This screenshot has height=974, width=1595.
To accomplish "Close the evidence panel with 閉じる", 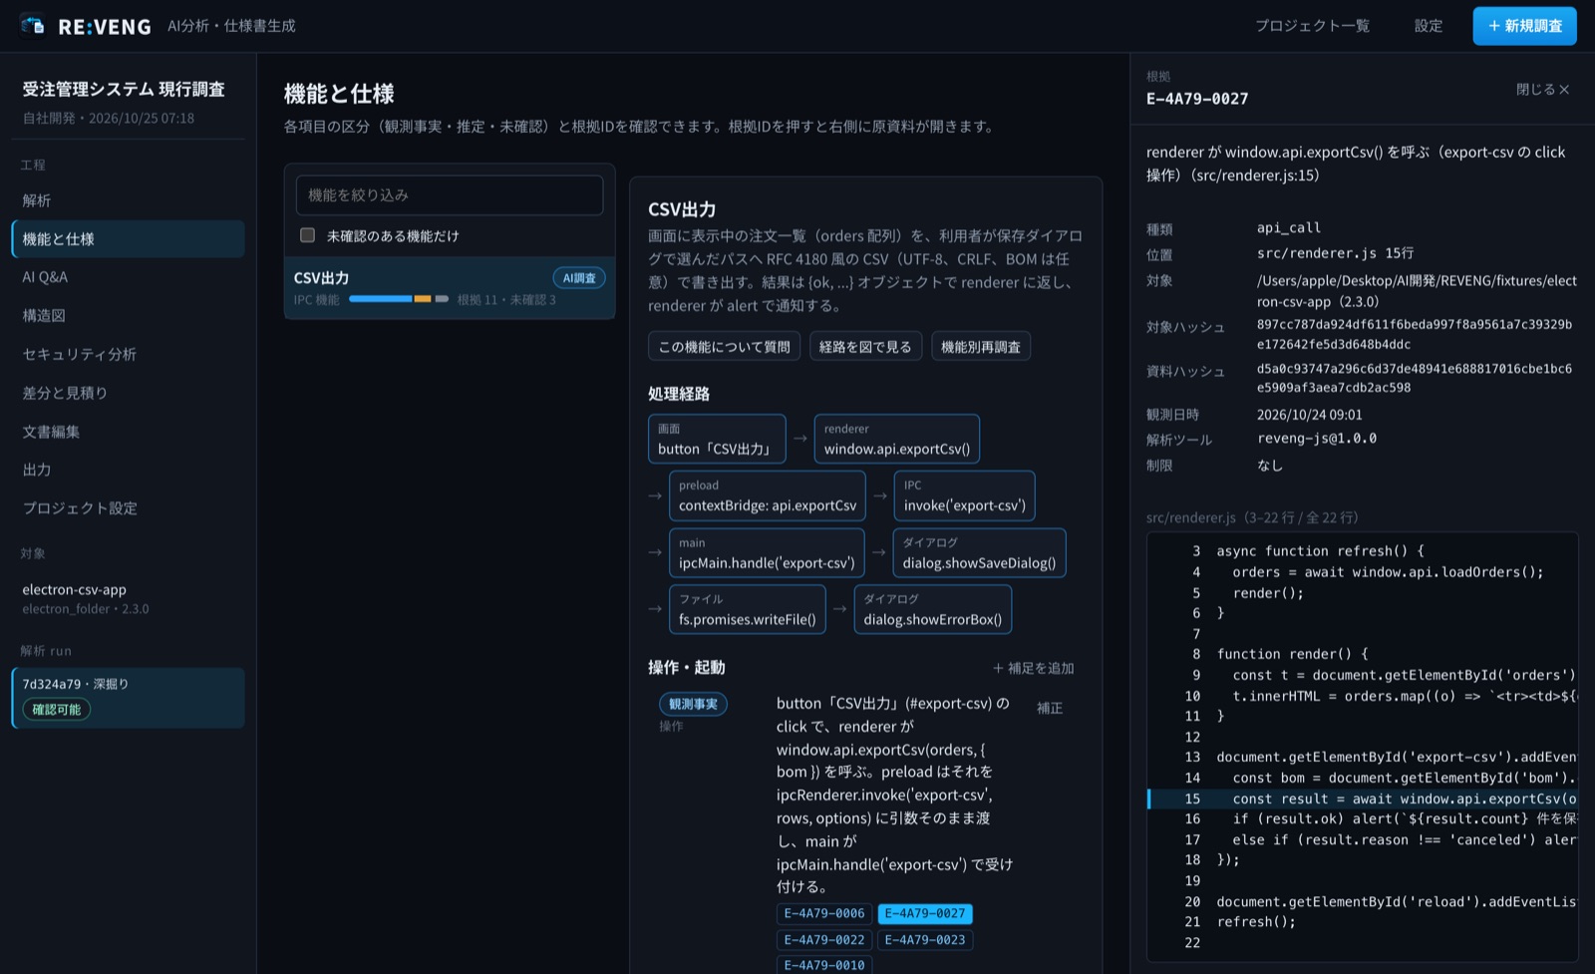I will [x=1543, y=90].
